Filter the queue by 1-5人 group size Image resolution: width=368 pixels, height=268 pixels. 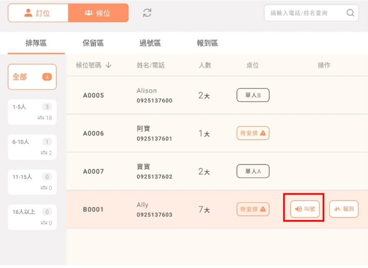click(x=32, y=112)
